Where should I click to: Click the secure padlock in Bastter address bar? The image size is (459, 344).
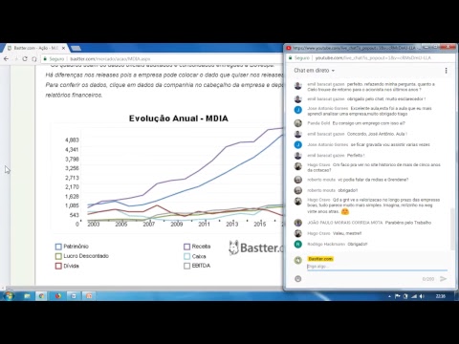45,59
